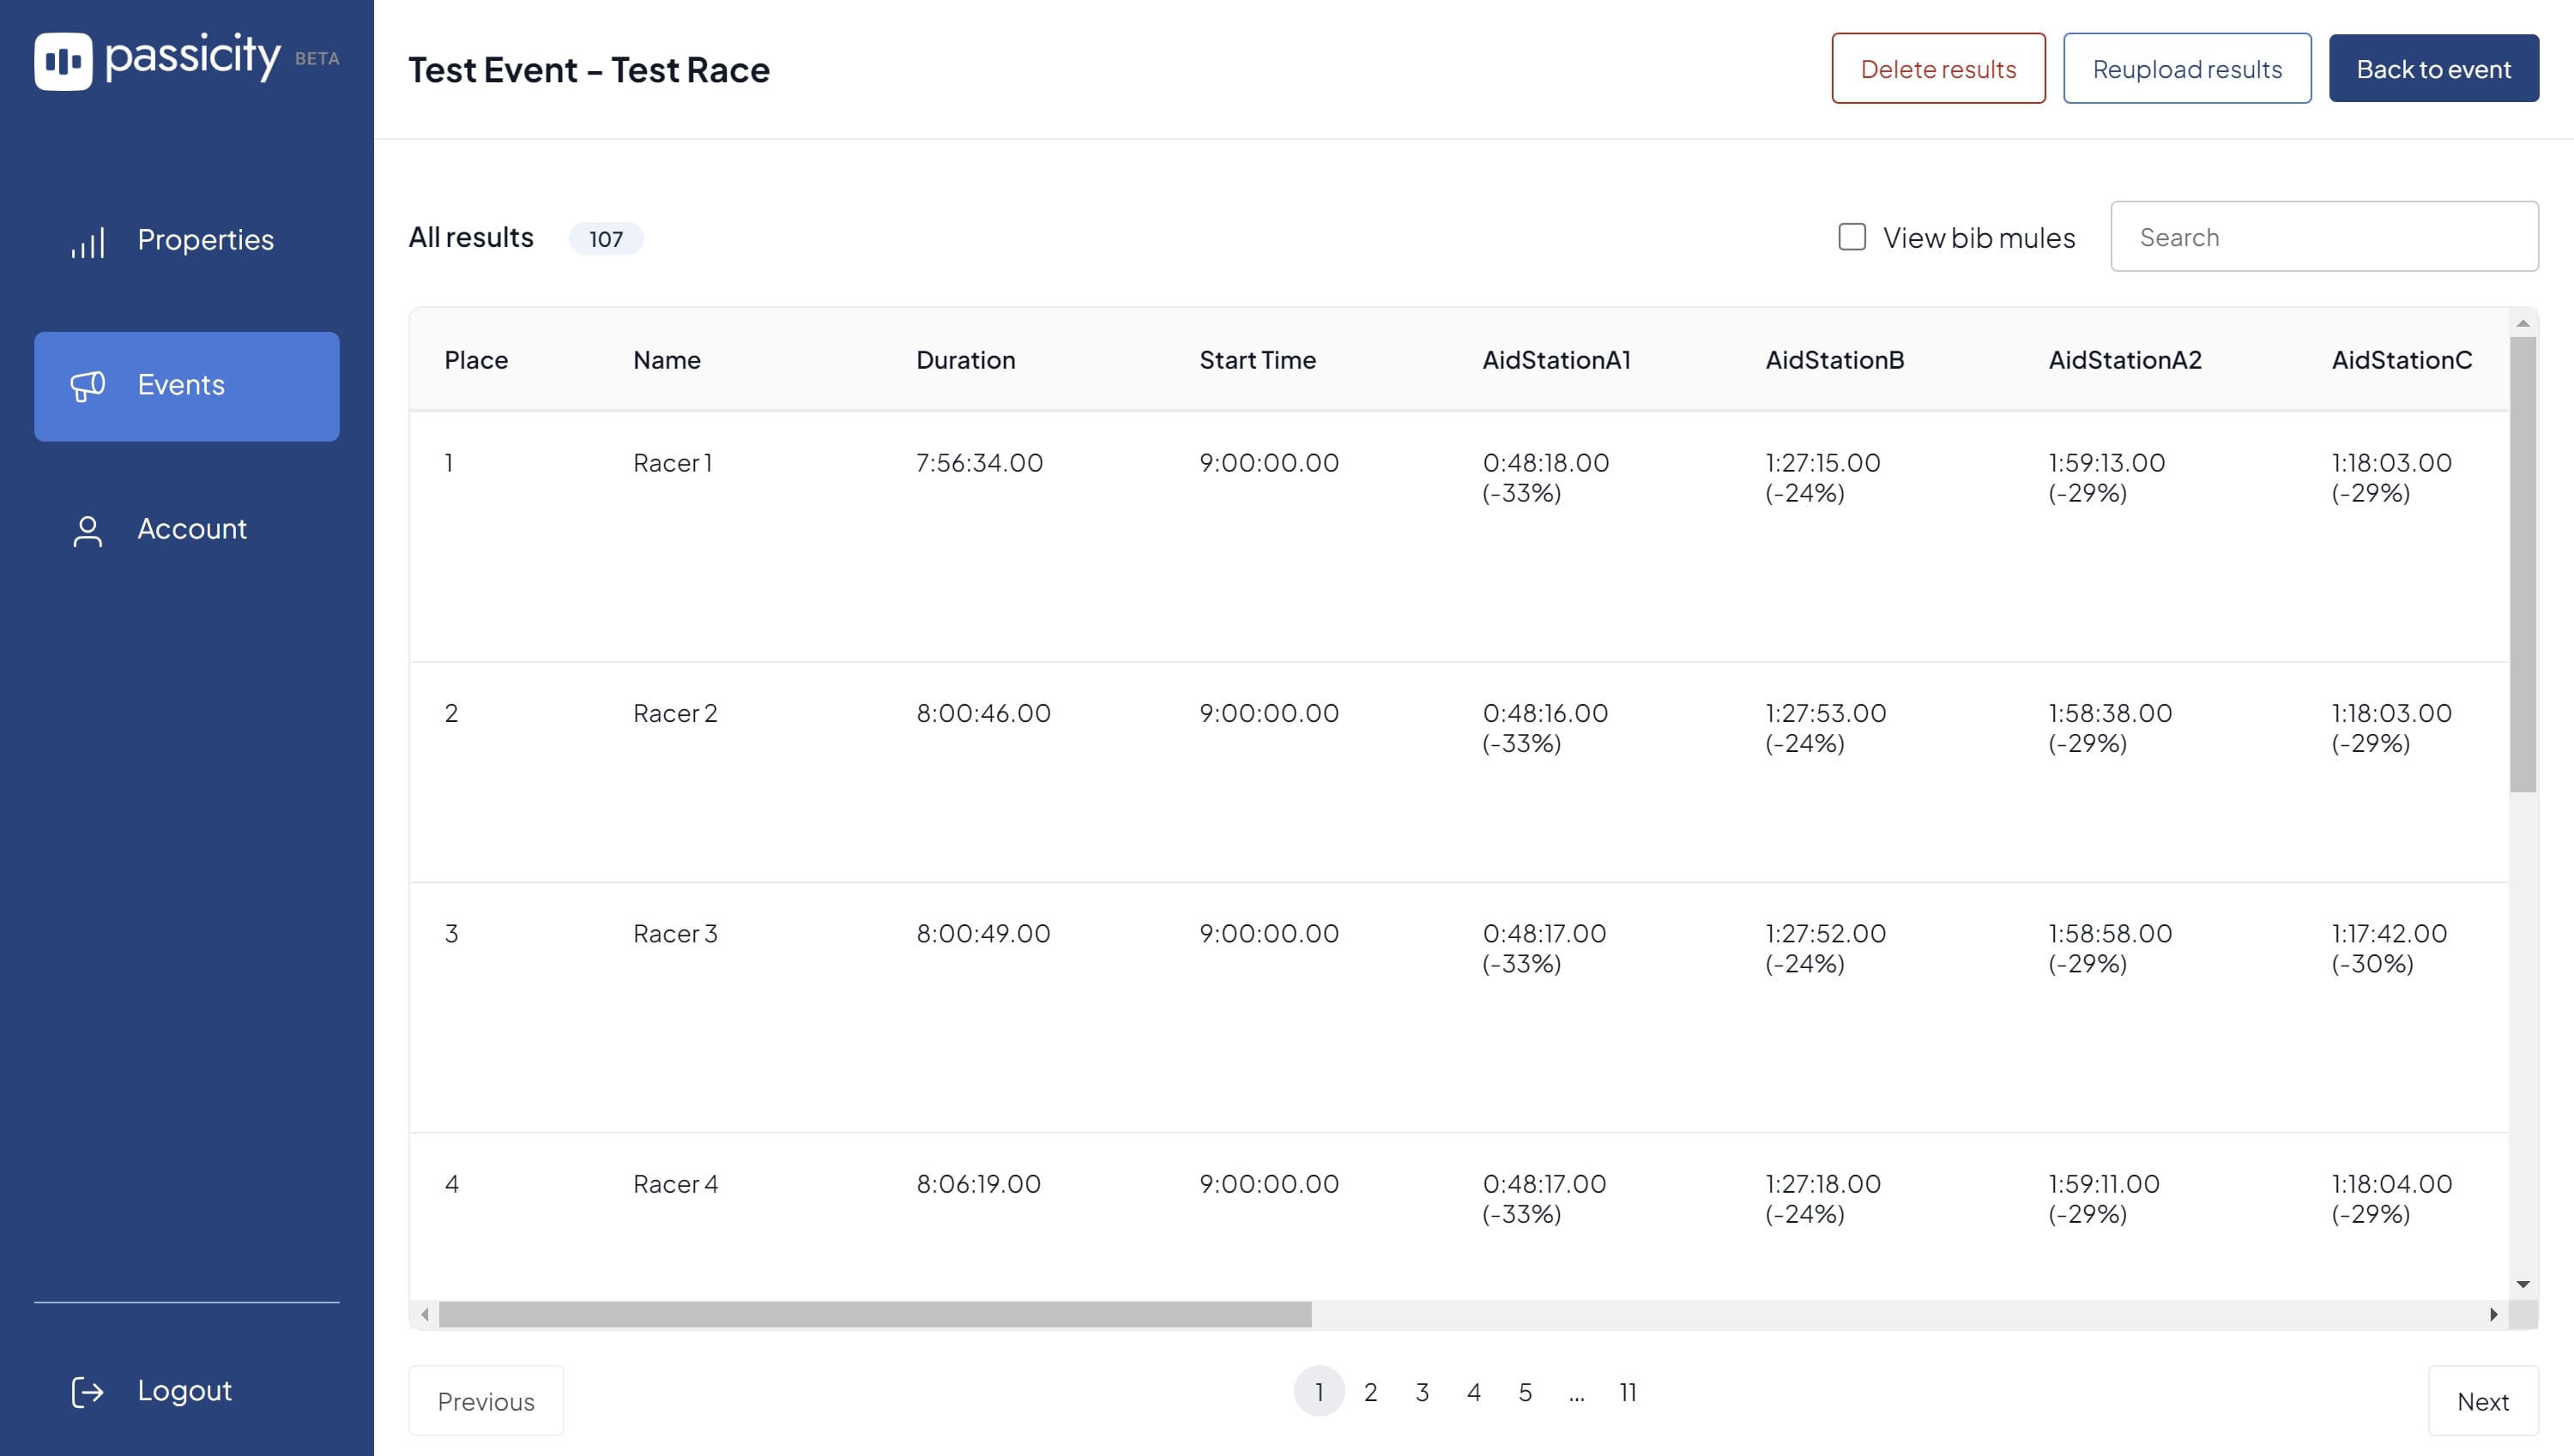Select page 2 of results
The width and height of the screenshot is (2574, 1456).
pos(1370,1392)
